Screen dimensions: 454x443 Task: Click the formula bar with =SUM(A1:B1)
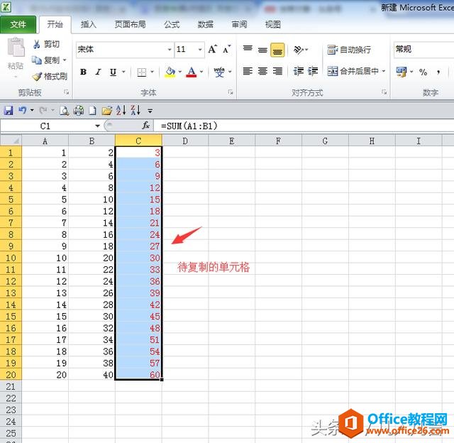(x=304, y=126)
